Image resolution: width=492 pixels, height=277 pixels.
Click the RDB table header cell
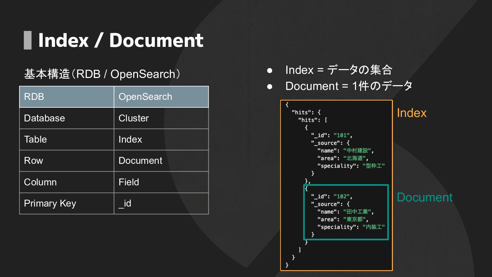click(67, 97)
